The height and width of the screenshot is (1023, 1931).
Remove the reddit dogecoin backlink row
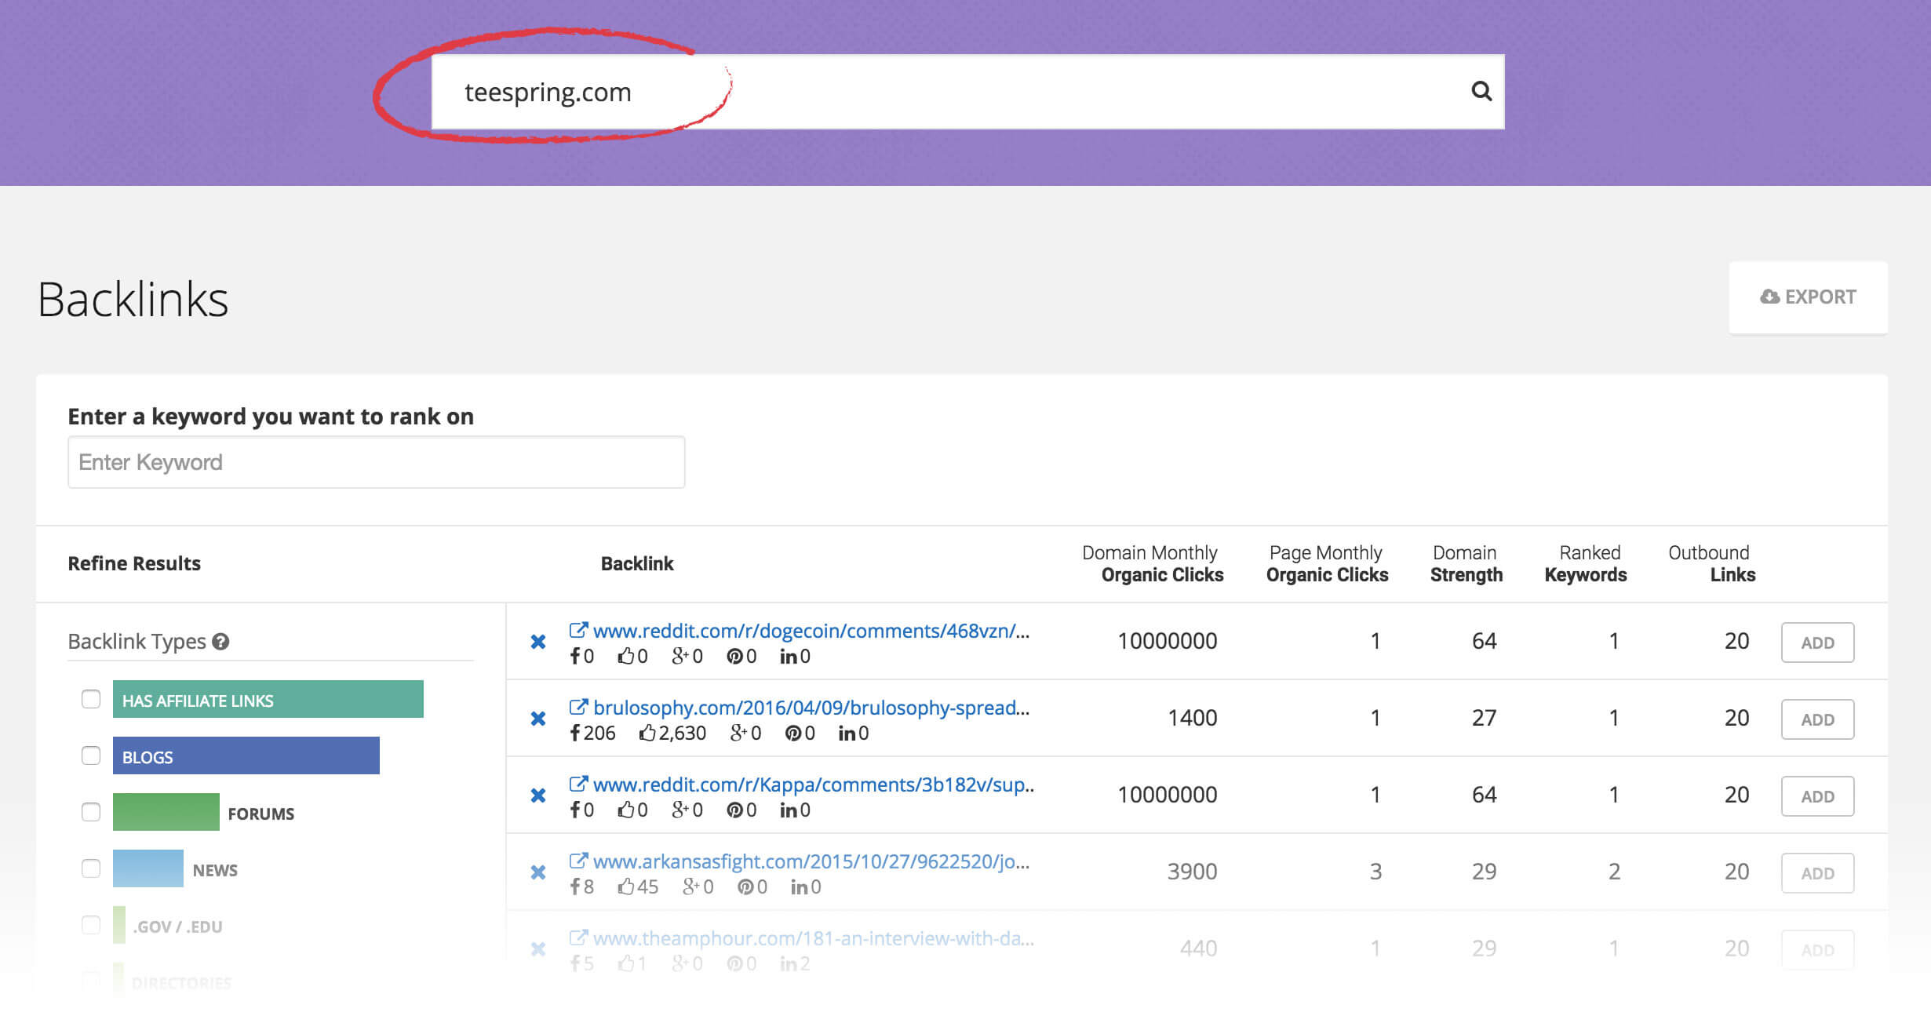pyautogui.click(x=538, y=642)
